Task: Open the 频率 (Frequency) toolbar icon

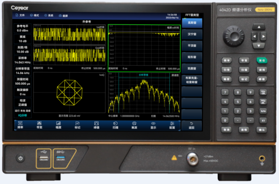Action: tap(21, 125)
